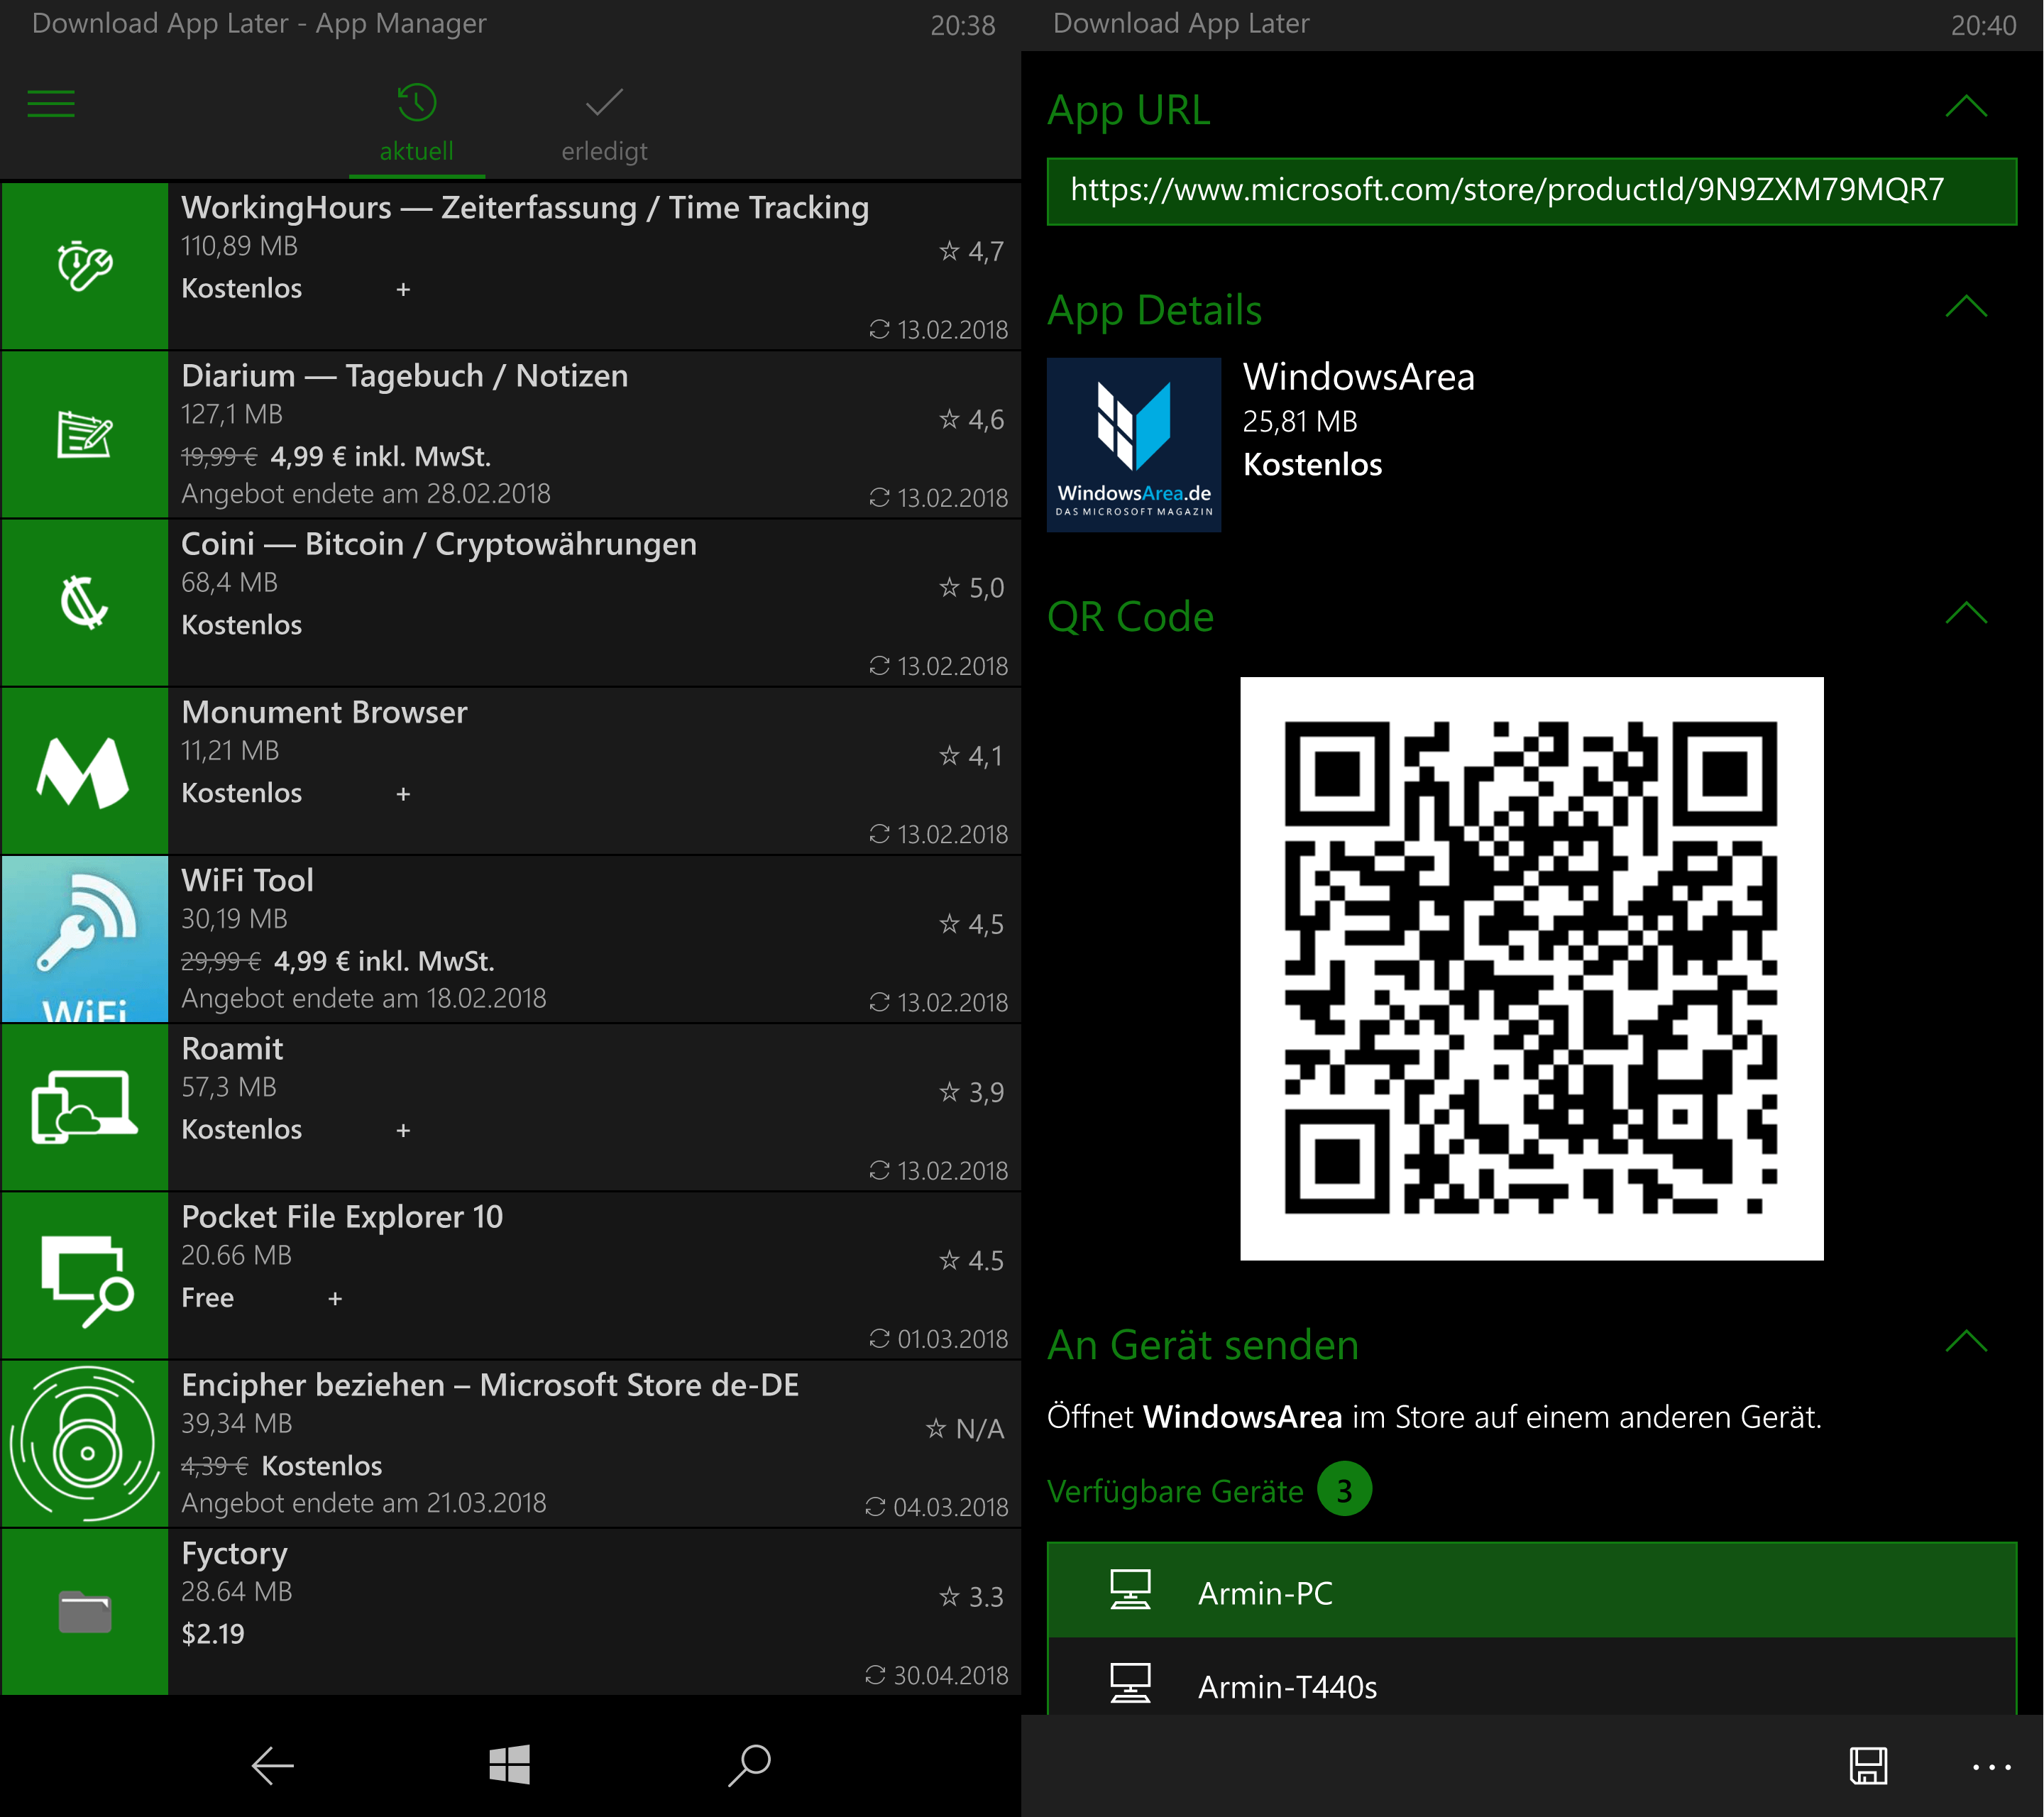Open the hamburger menu

coord(51,104)
